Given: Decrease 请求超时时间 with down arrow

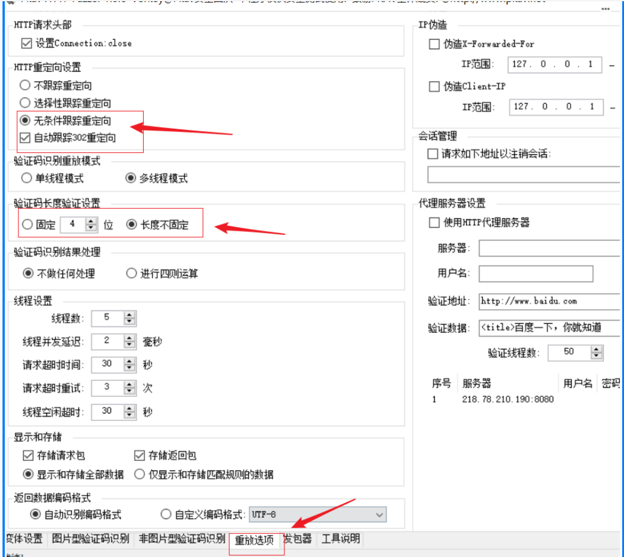Looking at the screenshot, I should [129, 368].
